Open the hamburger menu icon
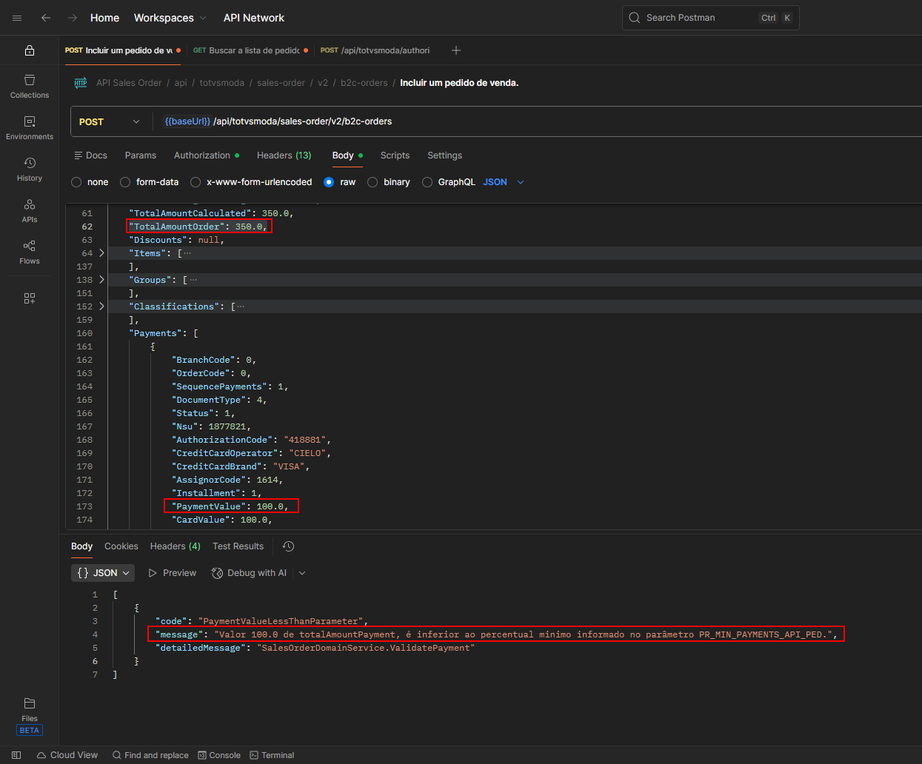This screenshot has height=764, width=922. (17, 18)
